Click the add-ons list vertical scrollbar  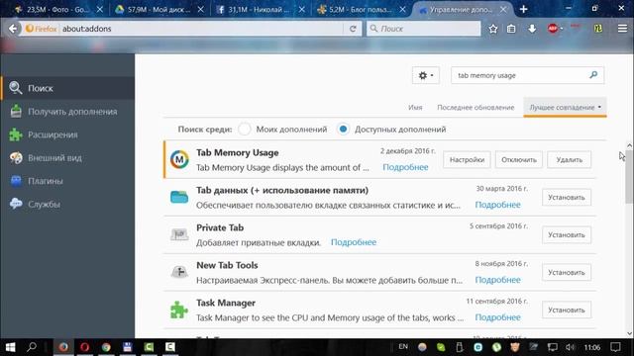629,177
